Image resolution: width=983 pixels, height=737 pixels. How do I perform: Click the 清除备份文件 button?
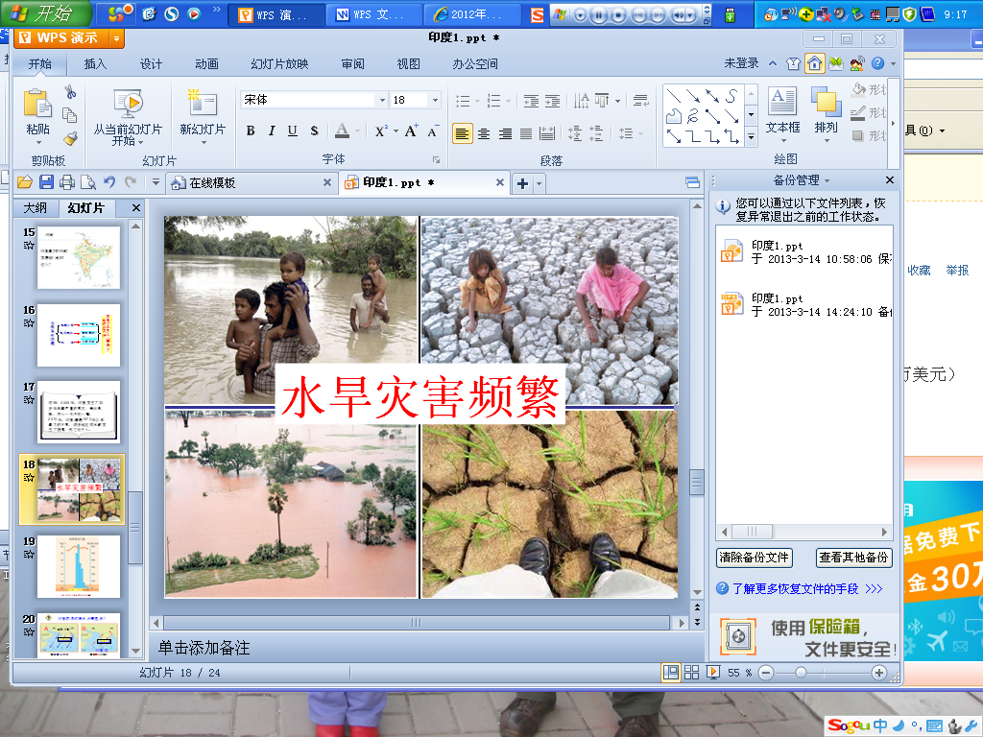[754, 558]
